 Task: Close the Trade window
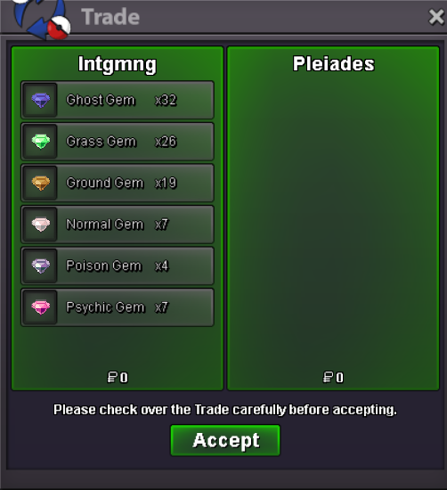(436, 17)
